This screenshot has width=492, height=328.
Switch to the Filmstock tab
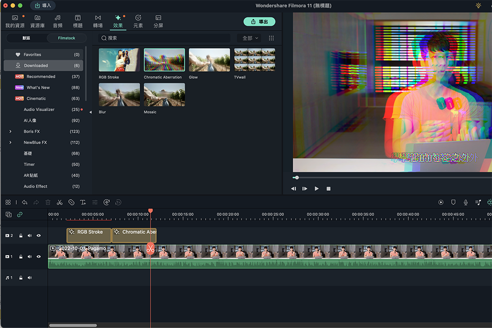tap(66, 38)
